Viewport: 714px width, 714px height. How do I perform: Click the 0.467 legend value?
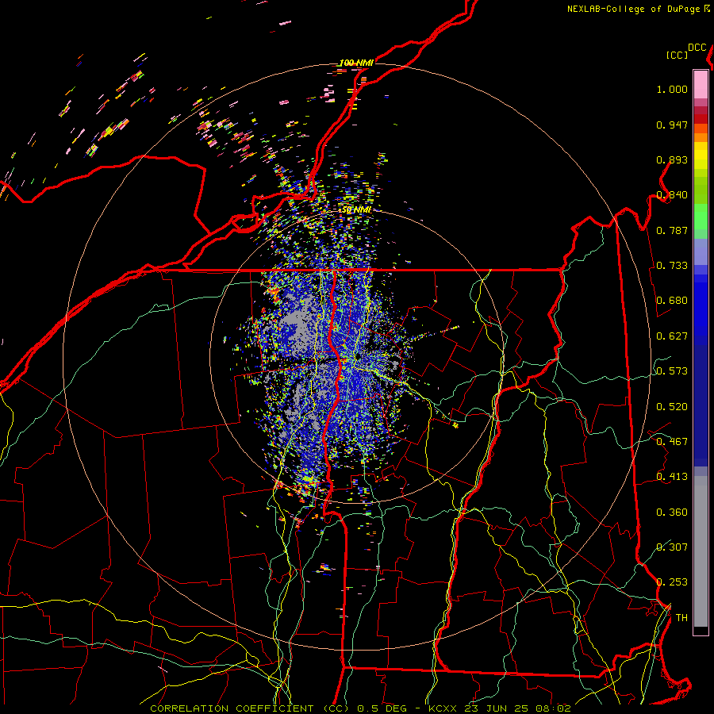coord(672,442)
